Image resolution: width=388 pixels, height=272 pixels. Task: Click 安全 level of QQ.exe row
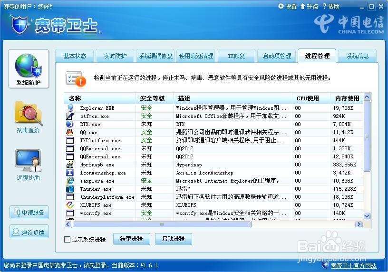[147, 132]
